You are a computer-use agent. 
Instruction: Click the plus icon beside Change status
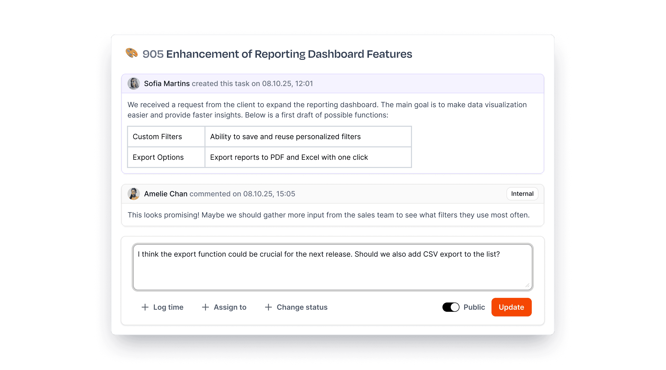(268, 307)
